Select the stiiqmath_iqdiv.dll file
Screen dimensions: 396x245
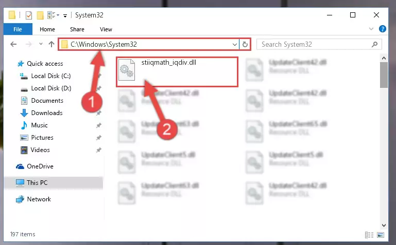(x=177, y=72)
